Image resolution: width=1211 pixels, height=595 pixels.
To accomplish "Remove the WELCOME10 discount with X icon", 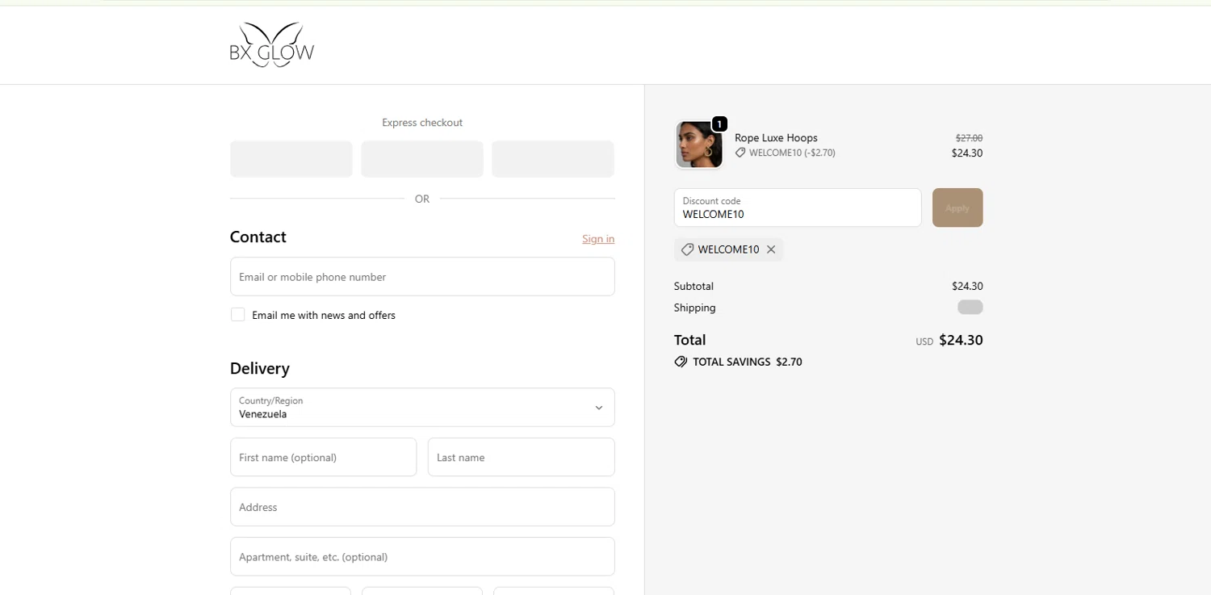I will [x=771, y=249].
